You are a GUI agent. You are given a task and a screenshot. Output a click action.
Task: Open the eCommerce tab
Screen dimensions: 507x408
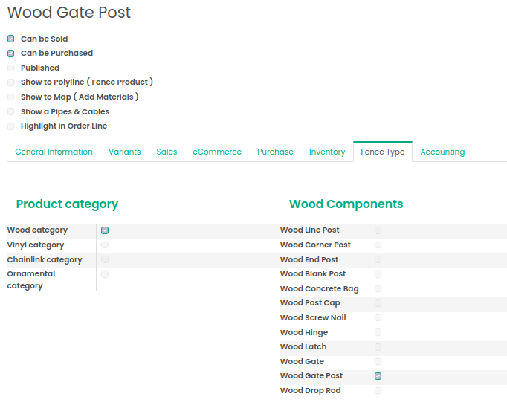click(x=217, y=152)
